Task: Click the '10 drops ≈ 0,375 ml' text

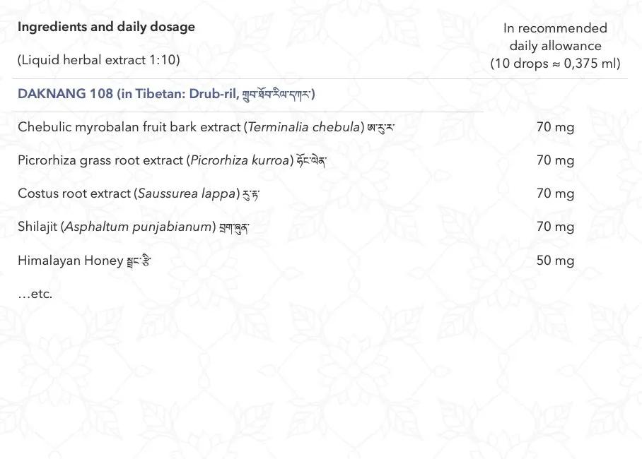Action: point(556,64)
